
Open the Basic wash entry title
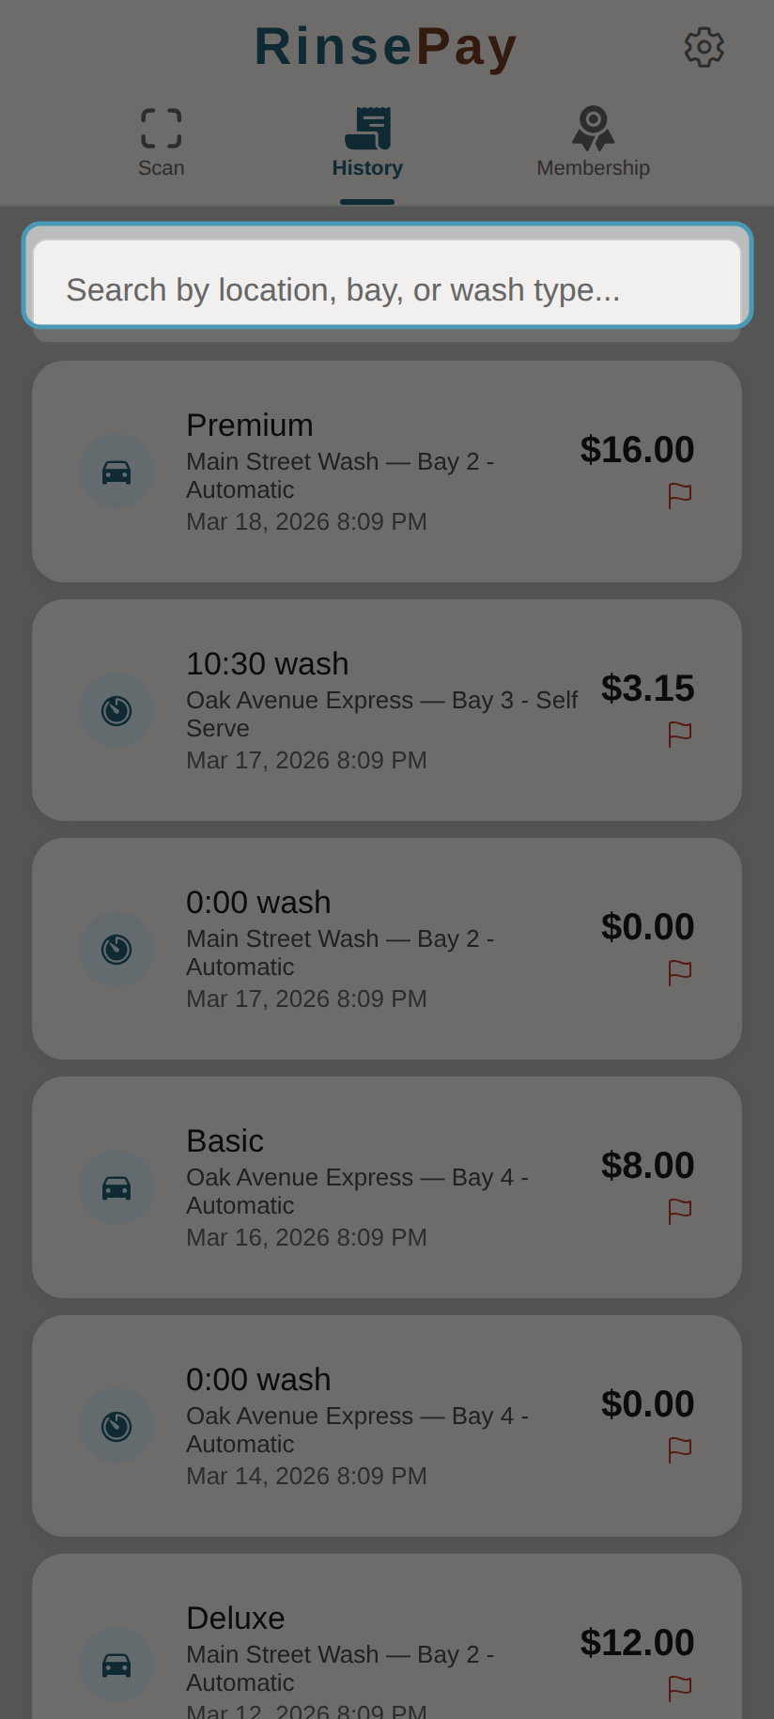[225, 1141]
